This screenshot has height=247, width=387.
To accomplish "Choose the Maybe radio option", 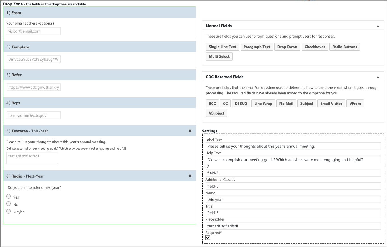I will pos(9,211).
